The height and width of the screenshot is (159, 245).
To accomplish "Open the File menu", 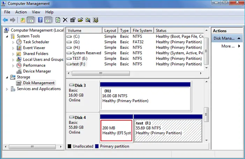I will pos(7,12).
